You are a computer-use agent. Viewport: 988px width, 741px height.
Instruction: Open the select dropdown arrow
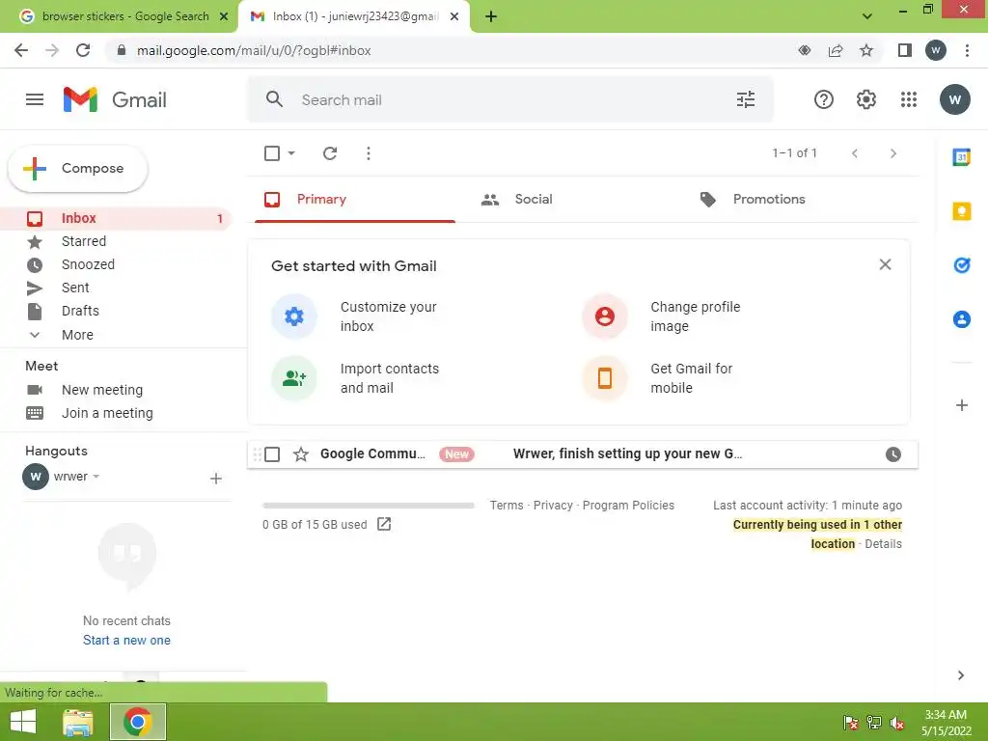pos(291,153)
